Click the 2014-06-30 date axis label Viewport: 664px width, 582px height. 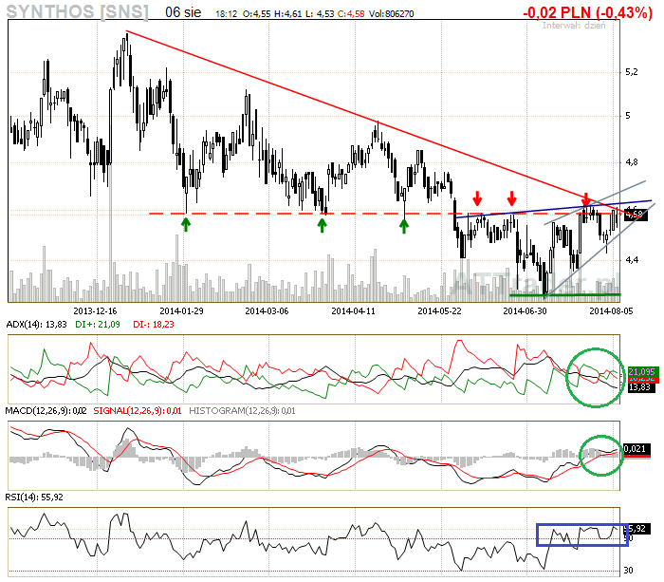[525, 311]
